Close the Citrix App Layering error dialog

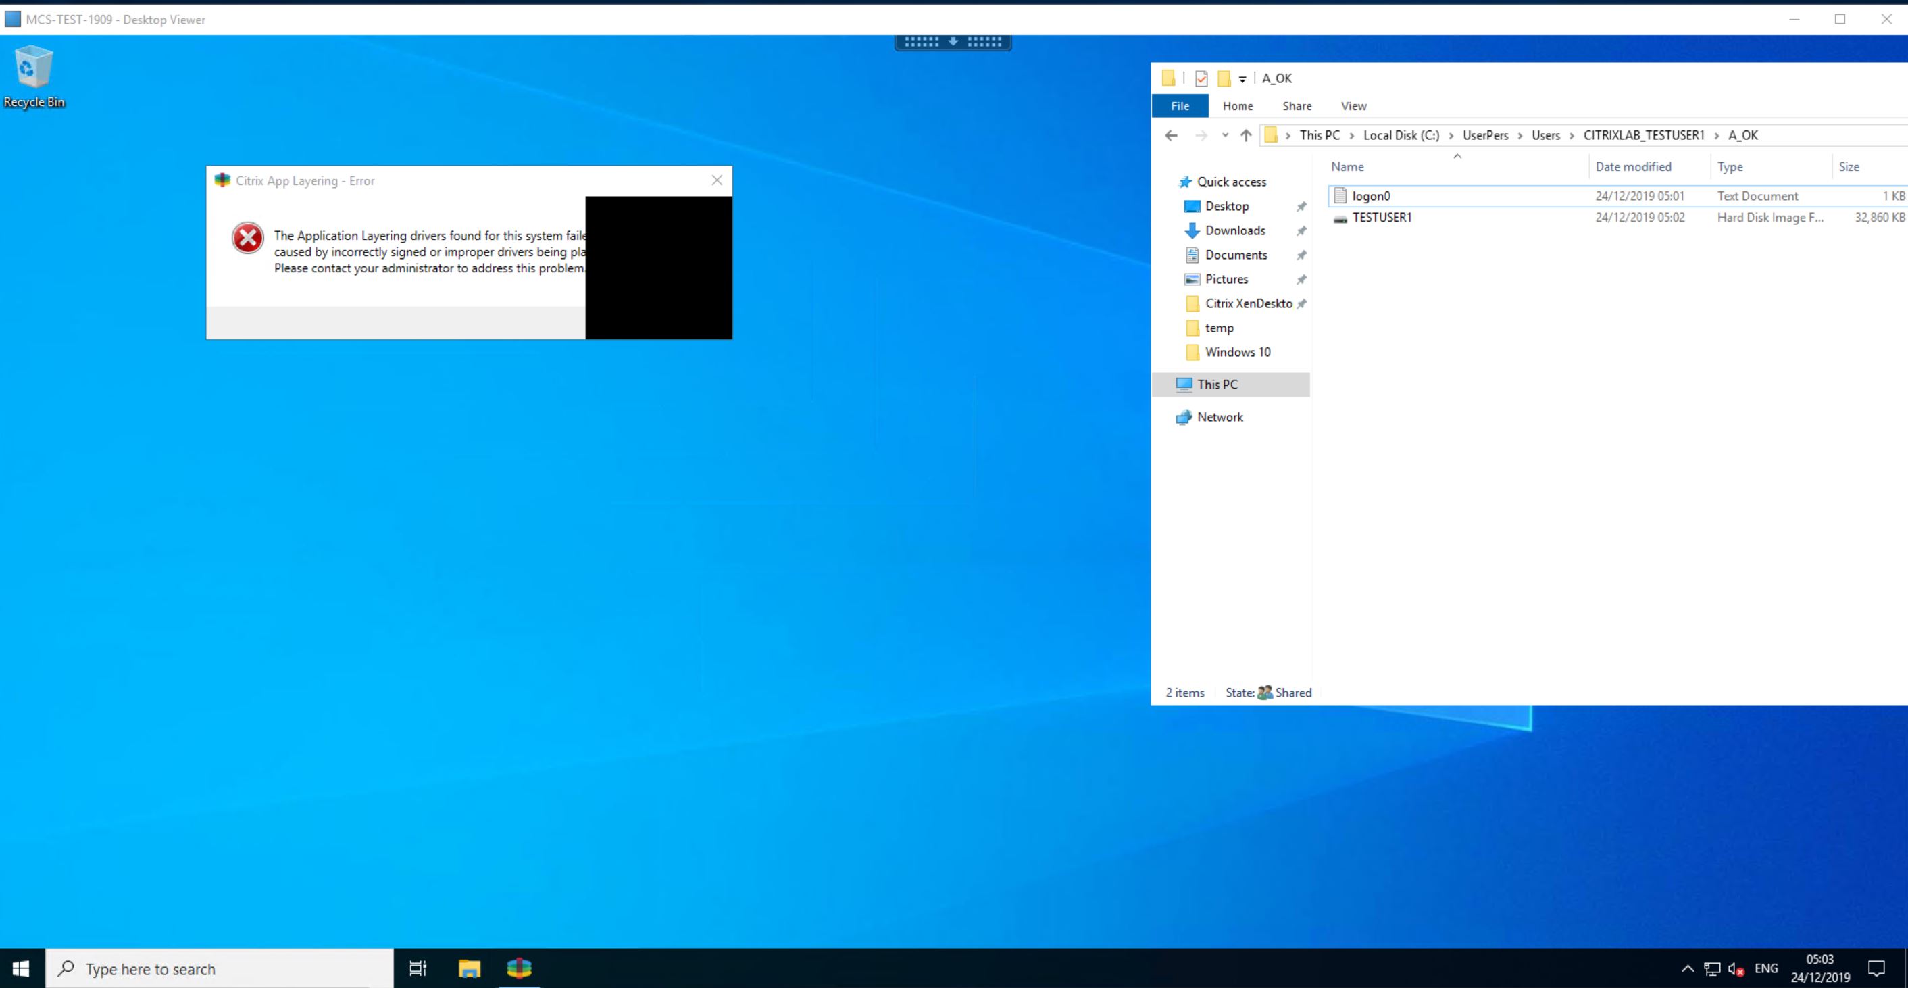716,180
